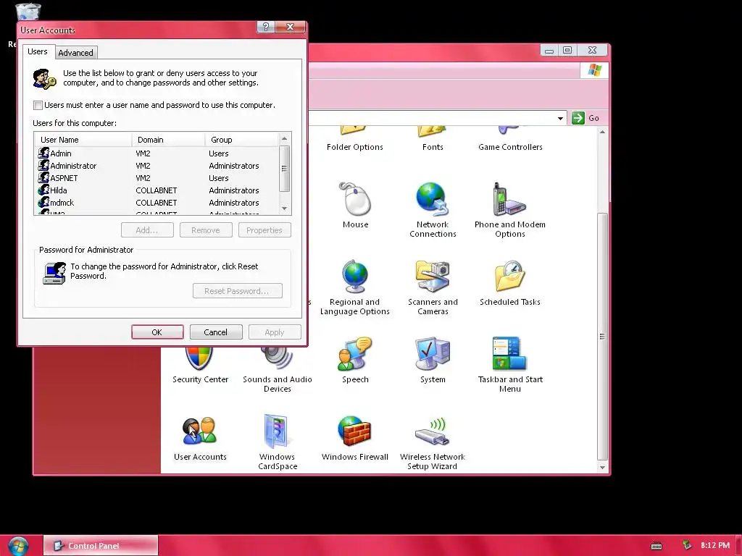Select Fonts label in Control Panel
Screen dimensions: 742x556
tap(433, 147)
